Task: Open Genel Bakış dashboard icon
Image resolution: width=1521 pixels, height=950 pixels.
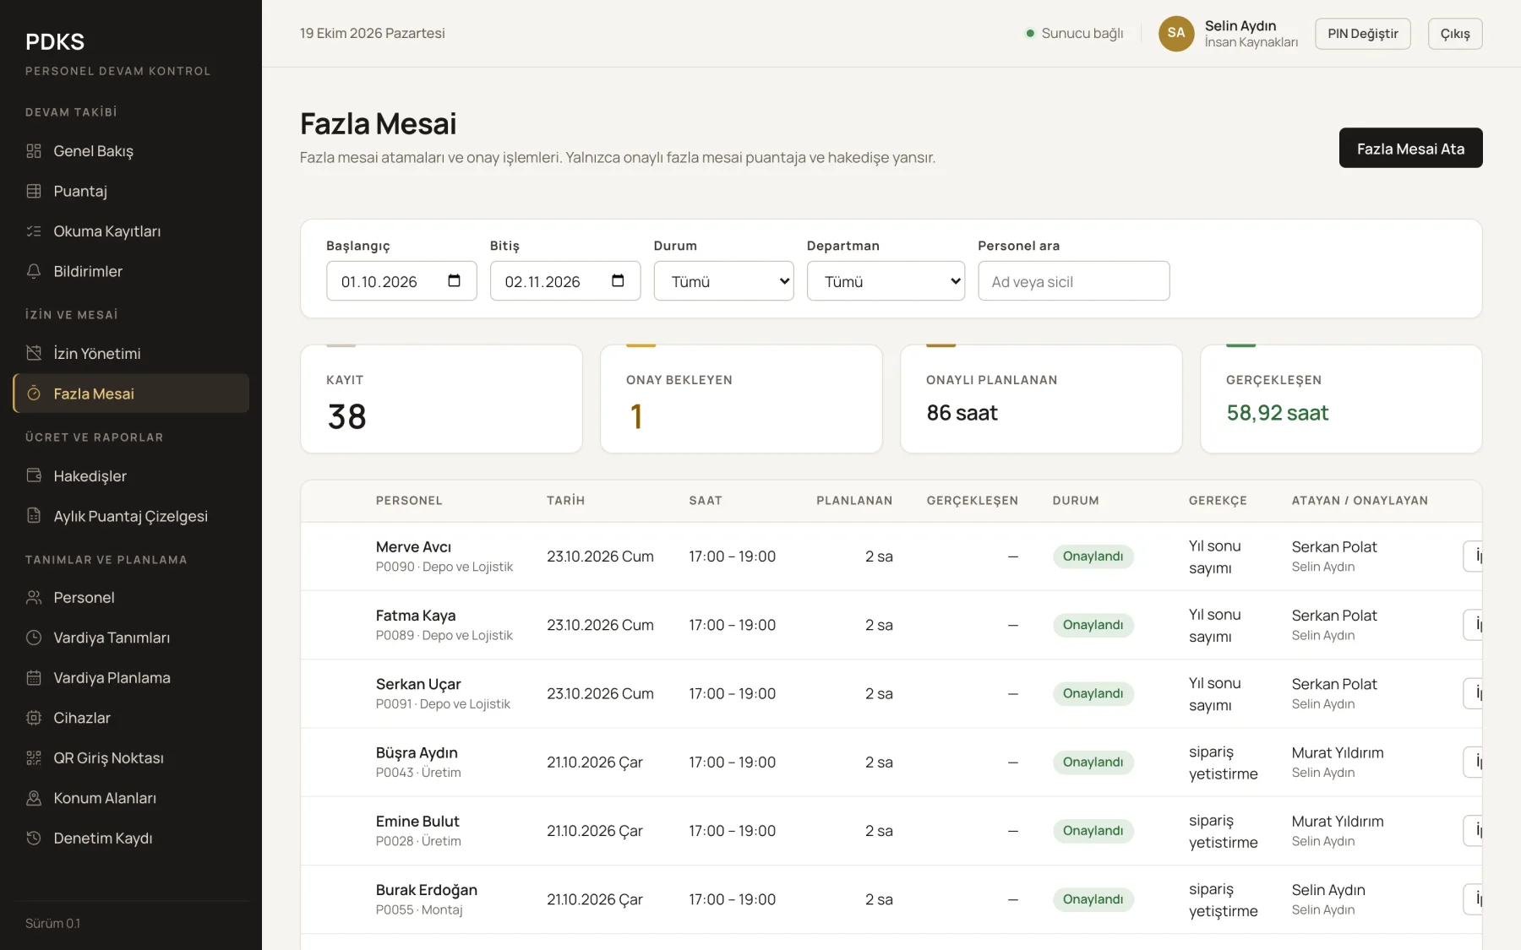Action: [x=34, y=151]
